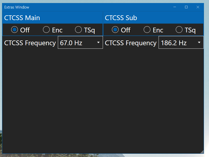
Task: Click the resize grip in window corner
Action: point(202,152)
